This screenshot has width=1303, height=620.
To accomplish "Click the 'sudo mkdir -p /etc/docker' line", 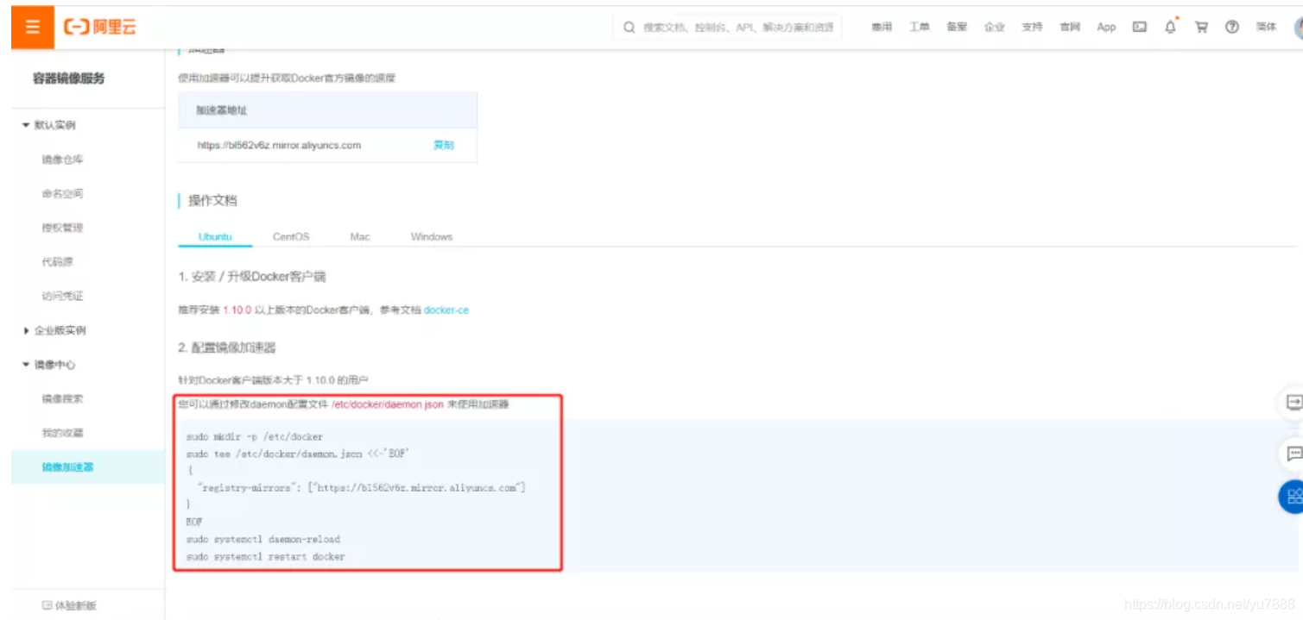I will click(x=255, y=437).
